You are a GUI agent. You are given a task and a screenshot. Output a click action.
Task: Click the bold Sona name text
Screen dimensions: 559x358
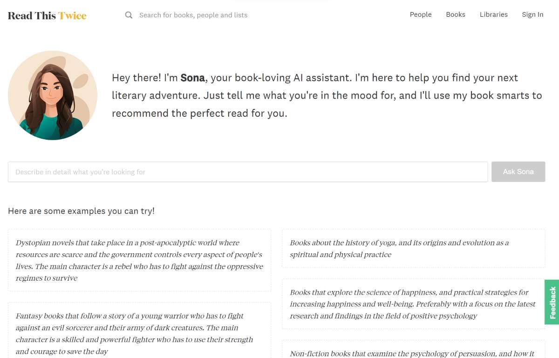tap(192, 78)
